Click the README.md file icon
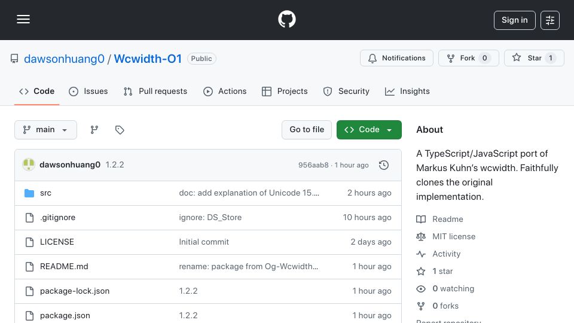The height and width of the screenshot is (323, 574). coord(30,267)
